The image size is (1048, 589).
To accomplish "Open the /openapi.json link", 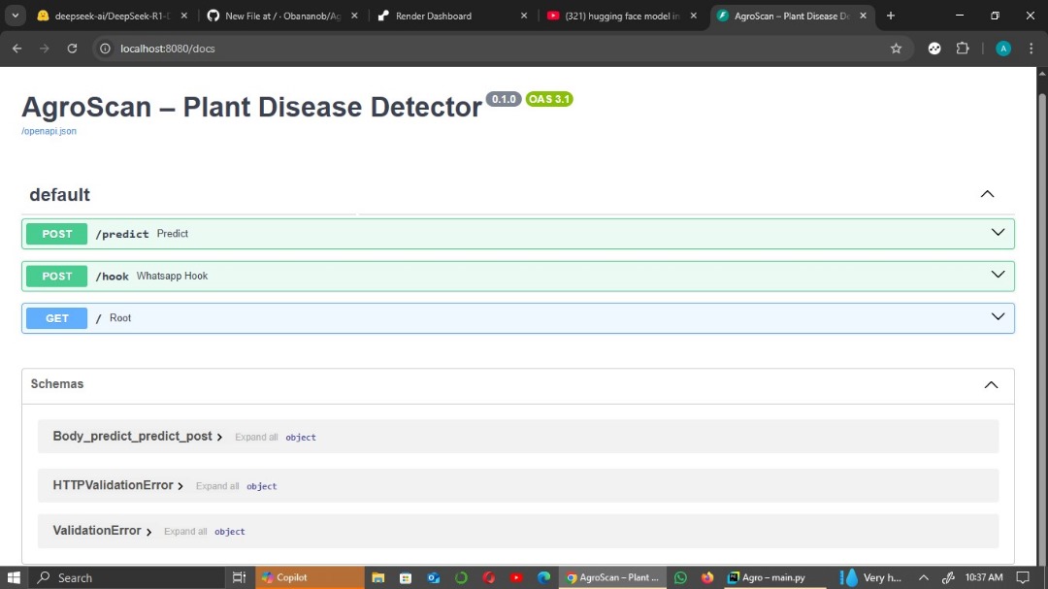I will (49, 131).
